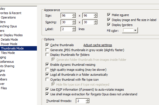Open the Fill color dropdown arrow
Viewport: 159px width, 105px height.
coord(135,30)
